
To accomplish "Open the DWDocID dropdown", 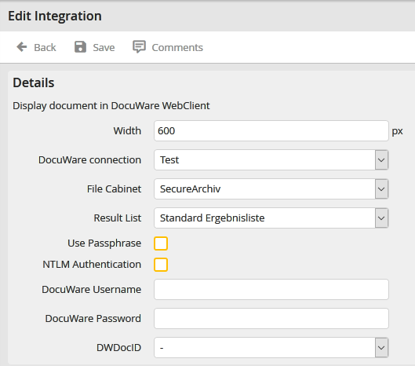I will pos(271,347).
